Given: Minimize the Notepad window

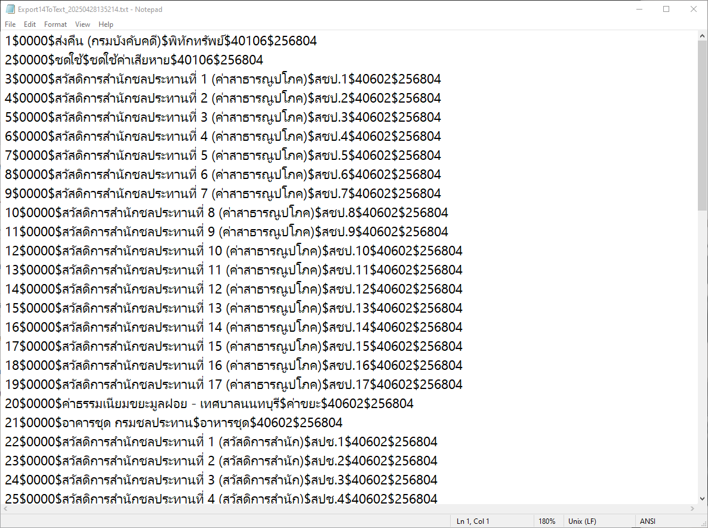Looking at the screenshot, I should coord(639,9).
